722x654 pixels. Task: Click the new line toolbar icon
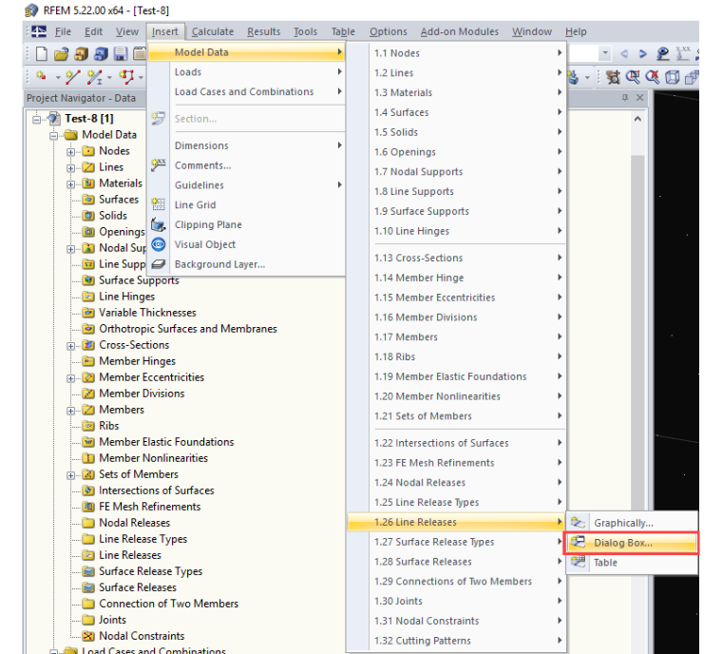point(73,77)
